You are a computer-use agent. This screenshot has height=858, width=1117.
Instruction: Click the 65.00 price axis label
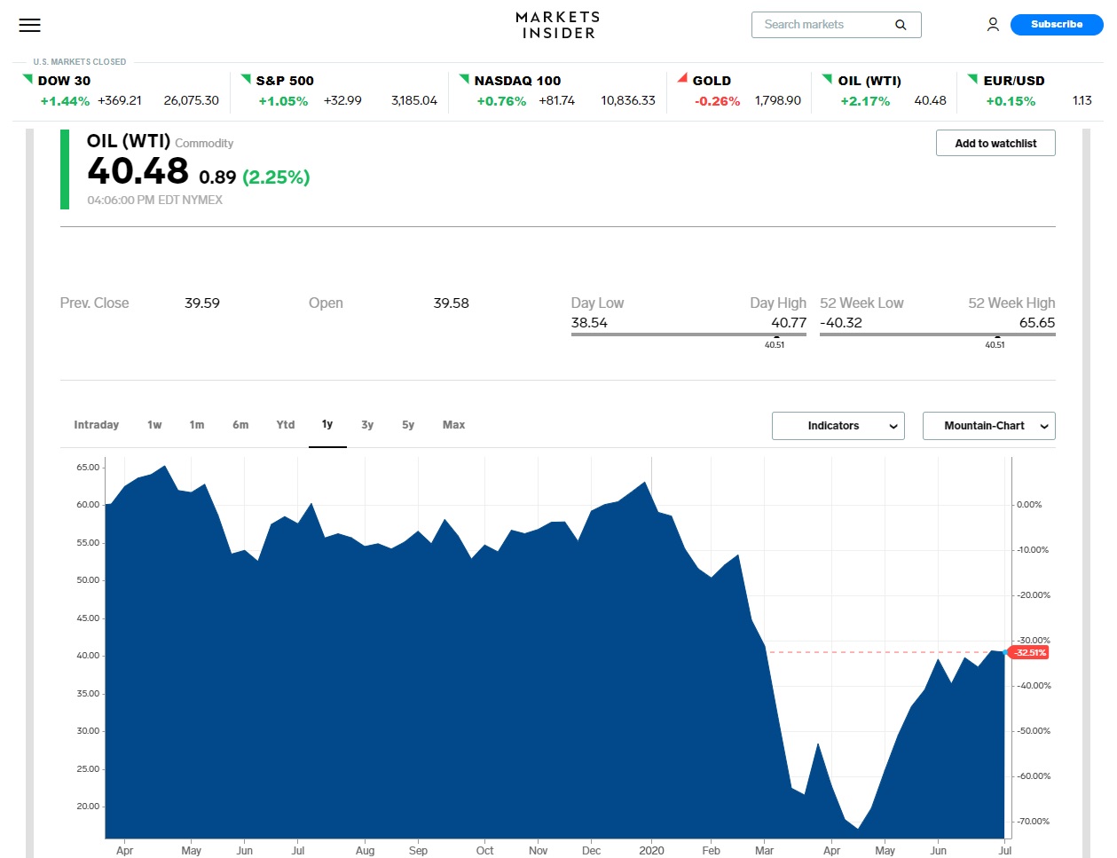[x=88, y=468]
